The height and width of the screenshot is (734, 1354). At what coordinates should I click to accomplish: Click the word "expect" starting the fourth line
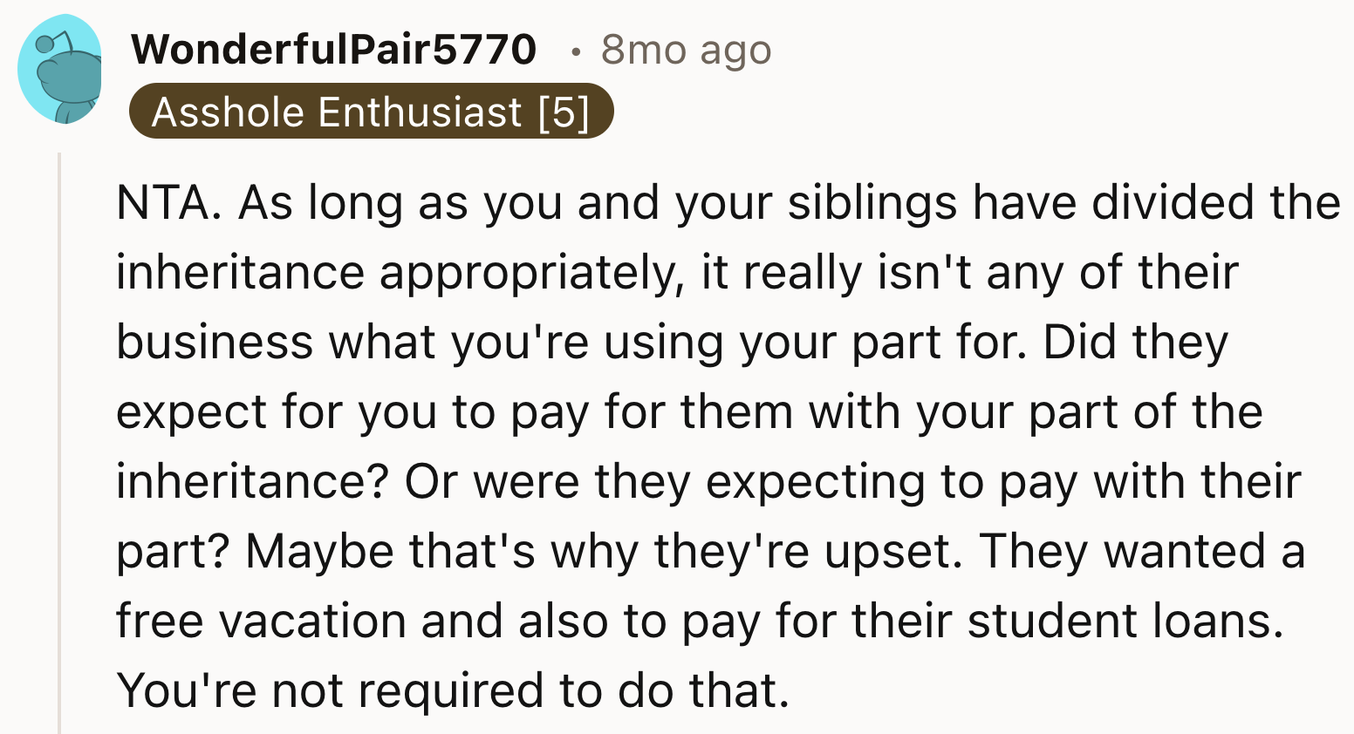point(191,411)
